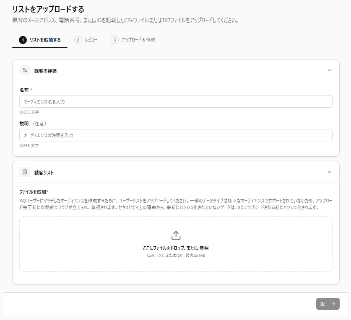Focus the オーディエンスの説明を入力 description field
Screen dimensions: 351x320
click(x=176, y=135)
